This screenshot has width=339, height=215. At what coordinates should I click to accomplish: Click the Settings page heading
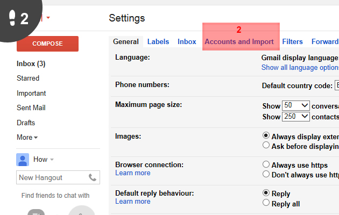[127, 18]
